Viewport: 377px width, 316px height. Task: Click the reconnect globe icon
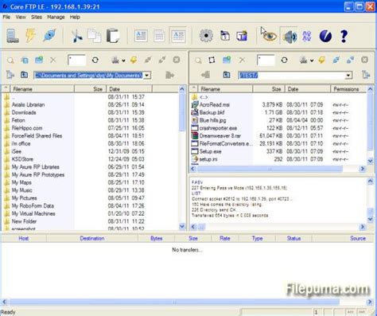49,36
